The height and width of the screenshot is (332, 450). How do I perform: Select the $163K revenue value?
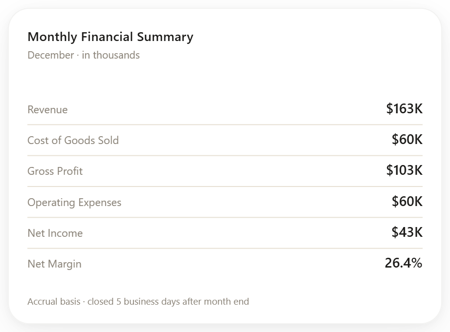tap(404, 109)
